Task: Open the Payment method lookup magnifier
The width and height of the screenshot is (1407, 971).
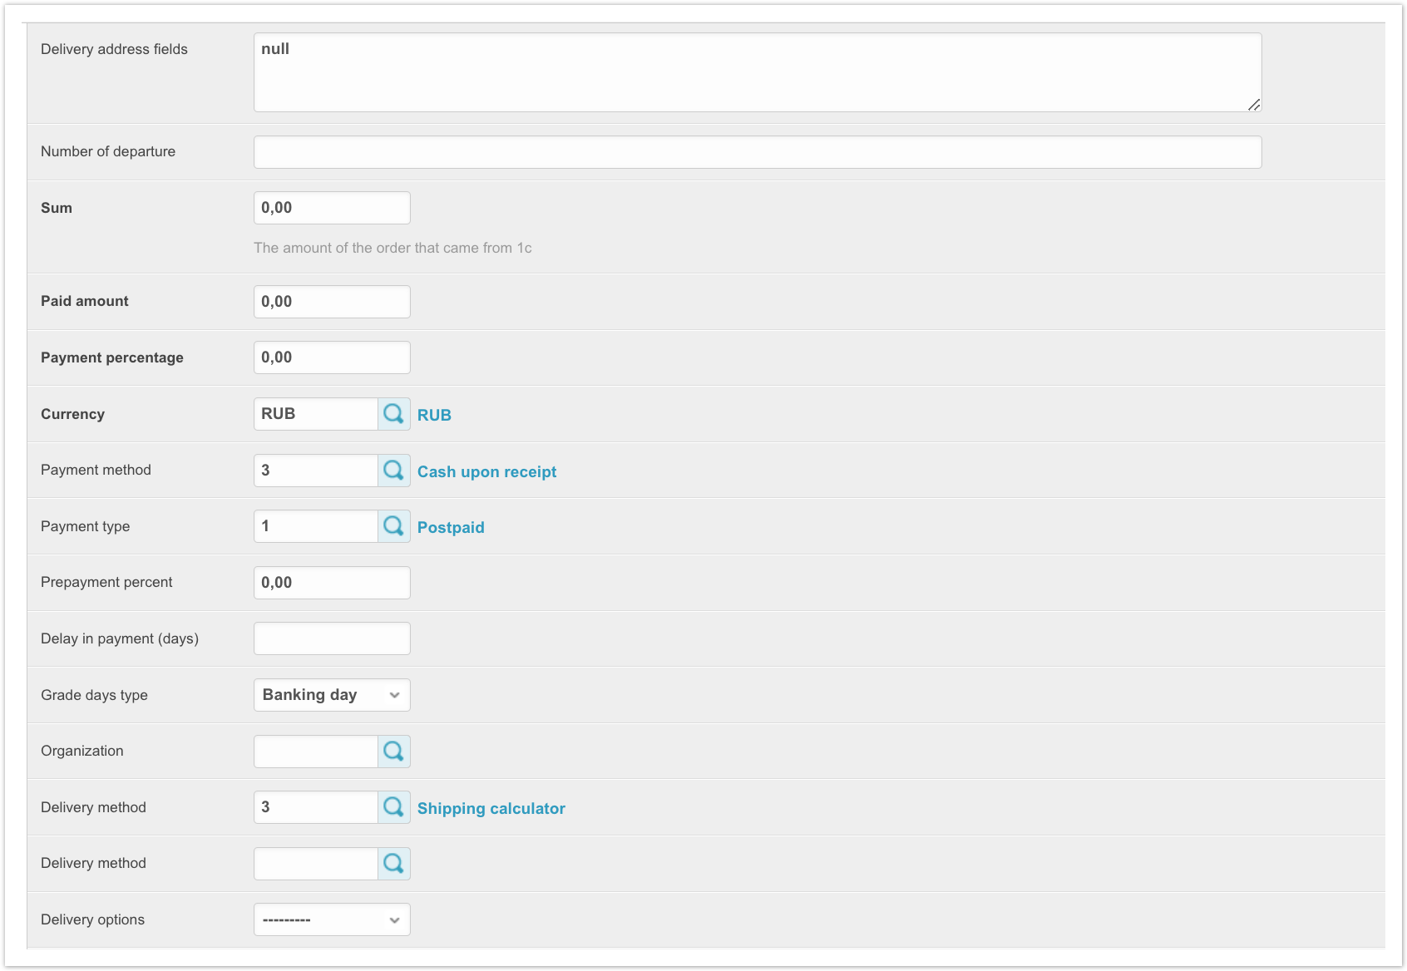Action: pos(393,471)
